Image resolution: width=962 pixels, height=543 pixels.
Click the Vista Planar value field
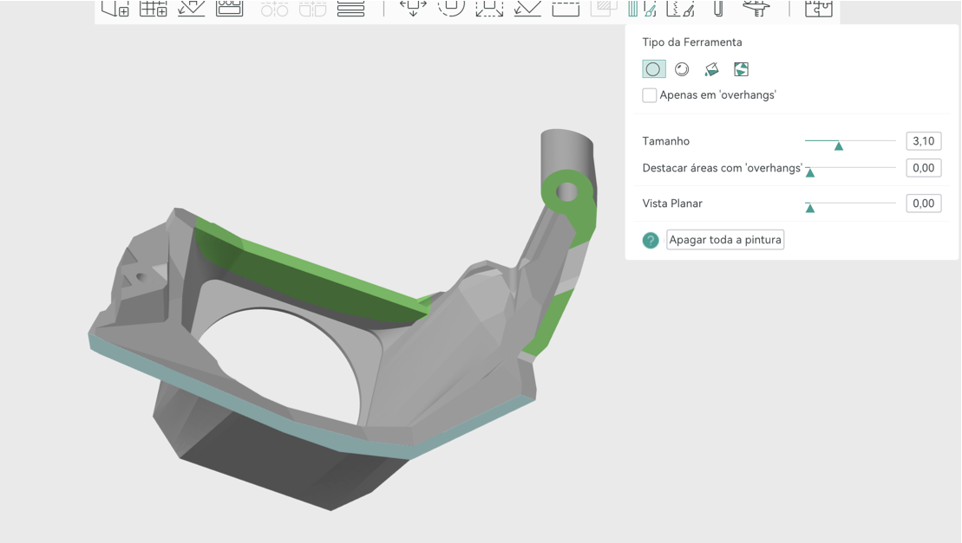click(923, 204)
